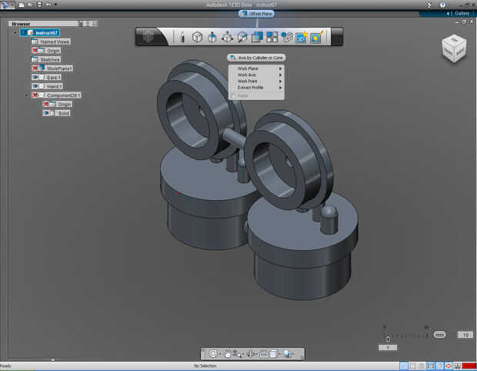Show the hidden WorkPlane1 via its eye icon
The height and width of the screenshot is (371, 477).
[x=35, y=69]
